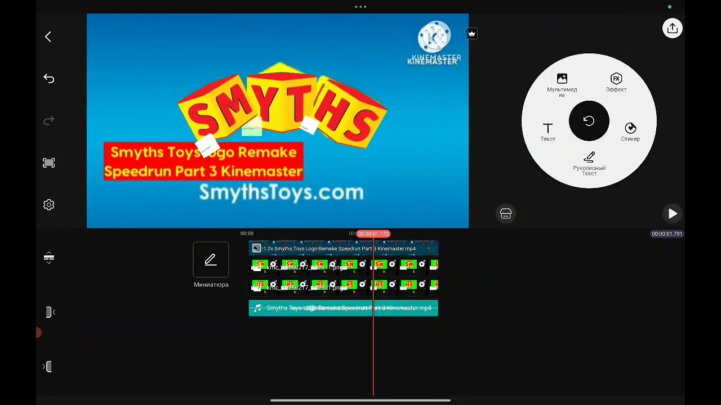The height and width of the screenshot is (405, 721).
Task: Open the capture frame tool
Action: pyautogui.click(x=49, y=163)
